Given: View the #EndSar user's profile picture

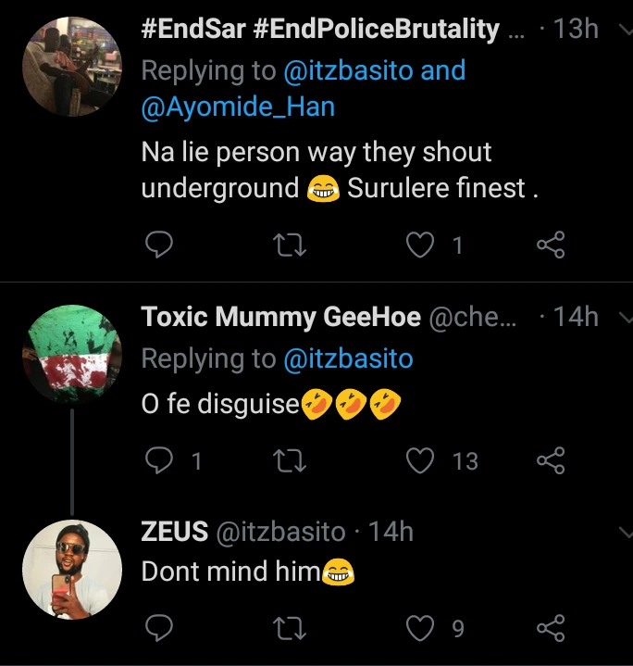Looking at the screenshot, I should (x=71, y=66).
